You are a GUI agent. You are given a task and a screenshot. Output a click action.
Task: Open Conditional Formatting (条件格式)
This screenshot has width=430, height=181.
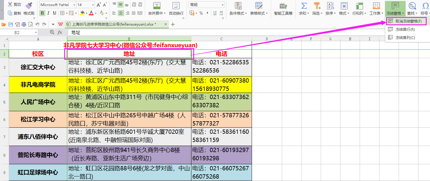point(238,9)
